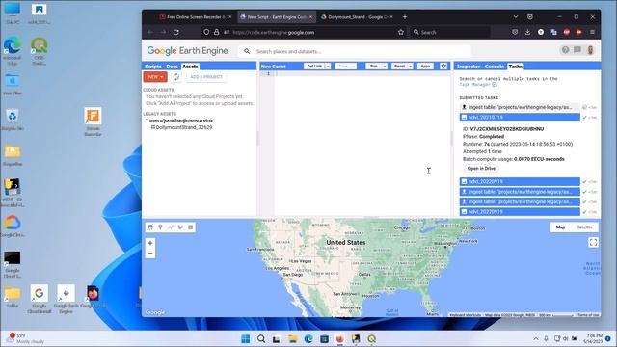Viewport: 617px width, 347px height.
Task: Switch to Dollymount_Strand browser tab
Action: click(356, 17)
